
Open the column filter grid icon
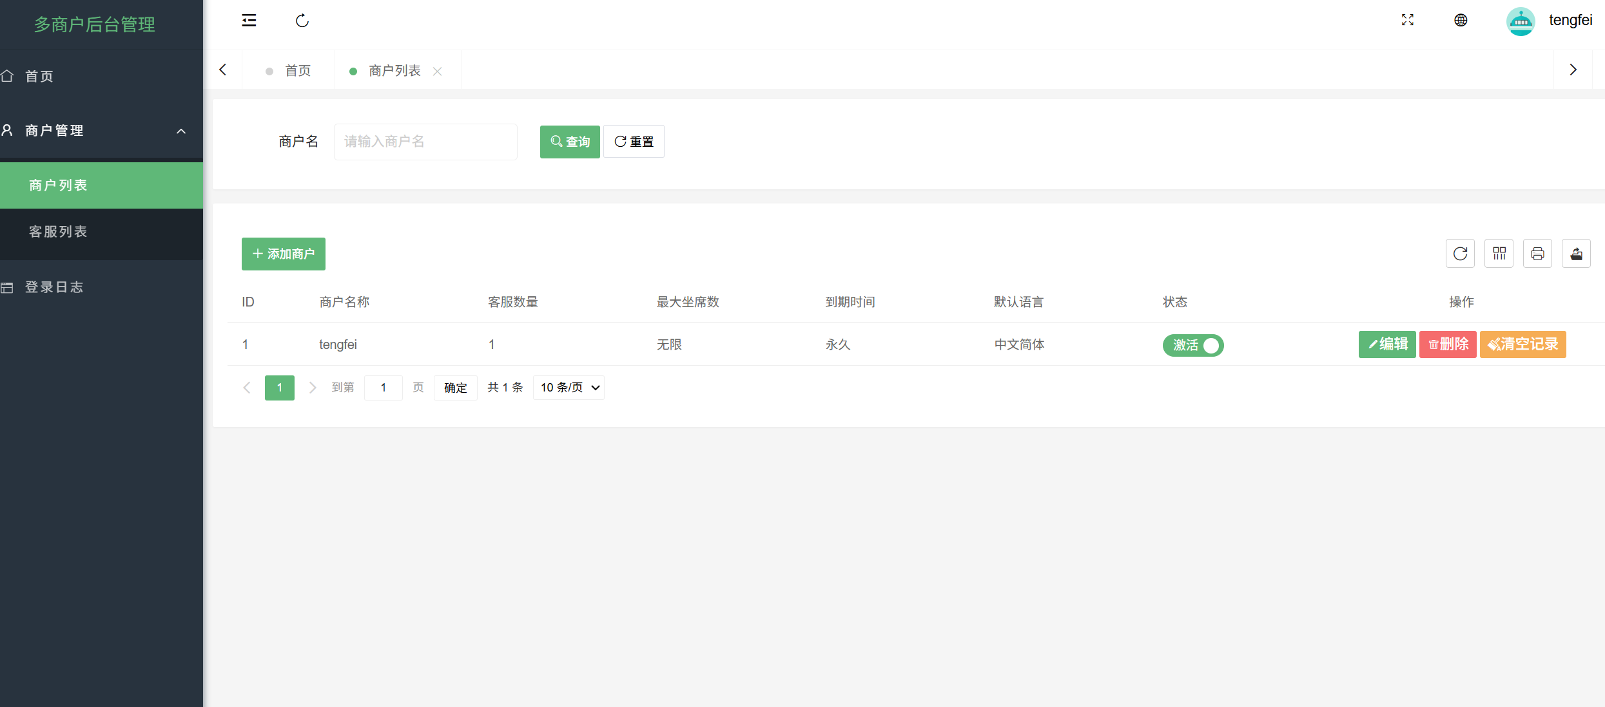pos(1499,254)
